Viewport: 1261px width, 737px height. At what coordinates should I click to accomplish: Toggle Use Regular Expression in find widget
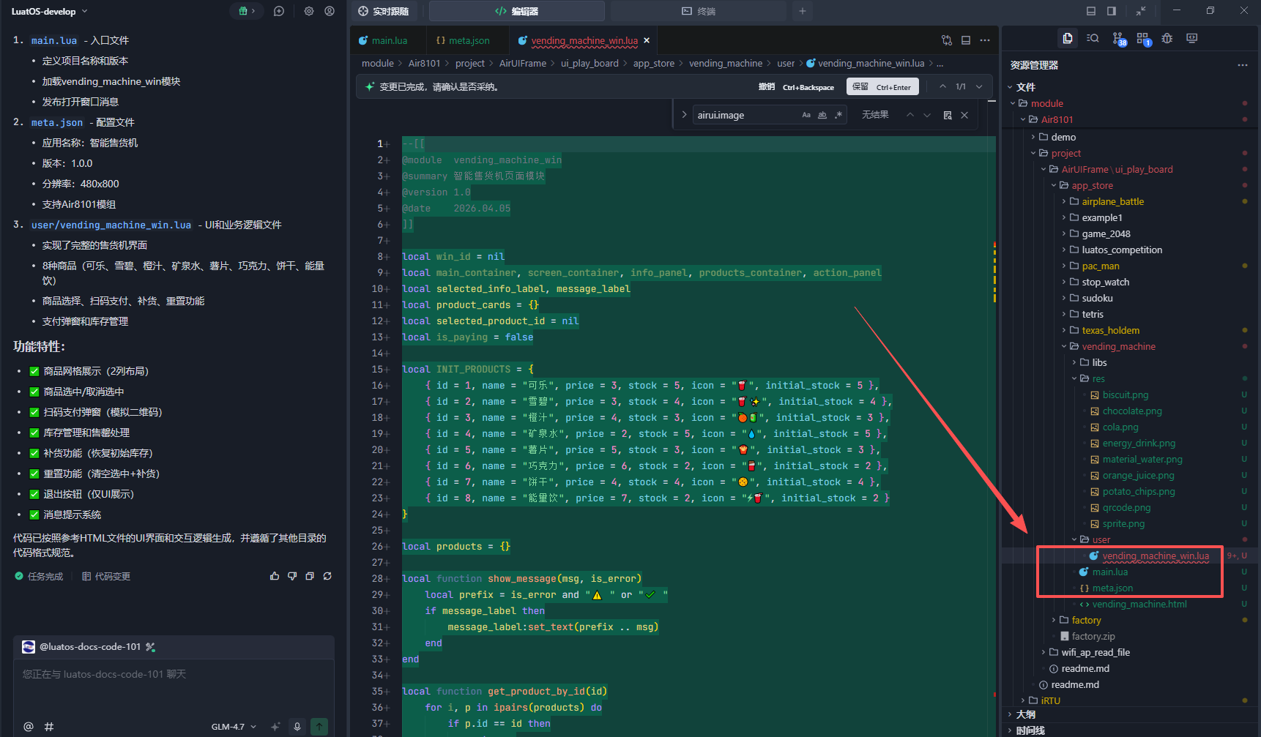838,115
